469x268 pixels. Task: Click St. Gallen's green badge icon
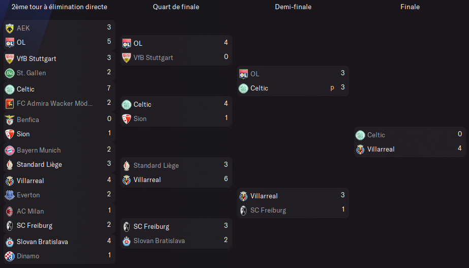pos(10,73)
